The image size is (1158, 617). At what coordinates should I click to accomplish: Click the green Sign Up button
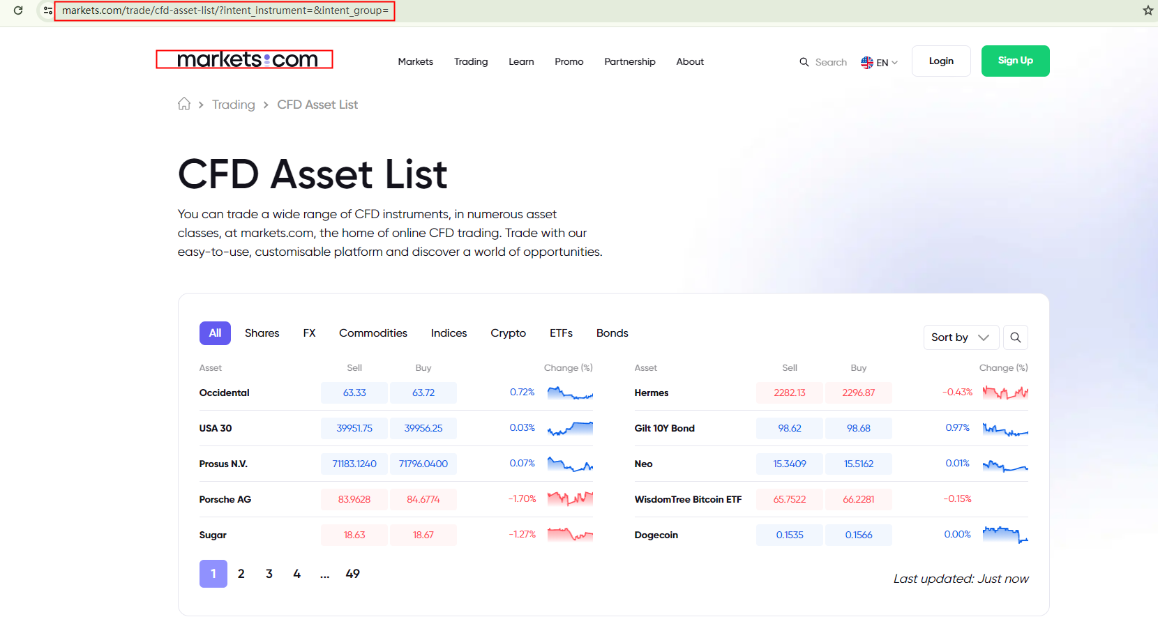(1015, 61)
